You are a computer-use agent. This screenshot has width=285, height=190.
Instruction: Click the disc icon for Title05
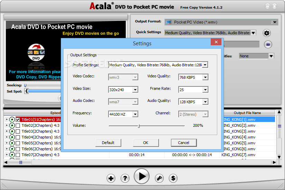click(x=12, y=143)
